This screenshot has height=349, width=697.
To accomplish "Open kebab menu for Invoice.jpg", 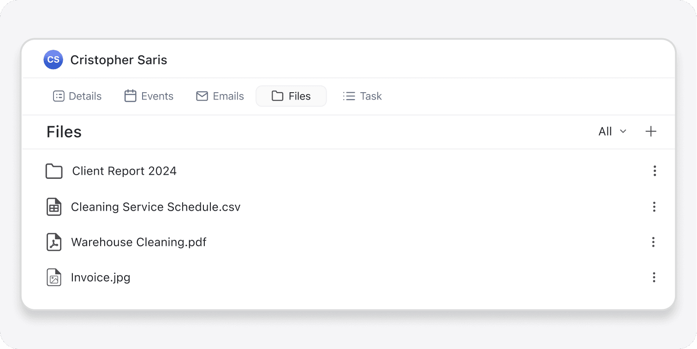I will tap(654, 278).
